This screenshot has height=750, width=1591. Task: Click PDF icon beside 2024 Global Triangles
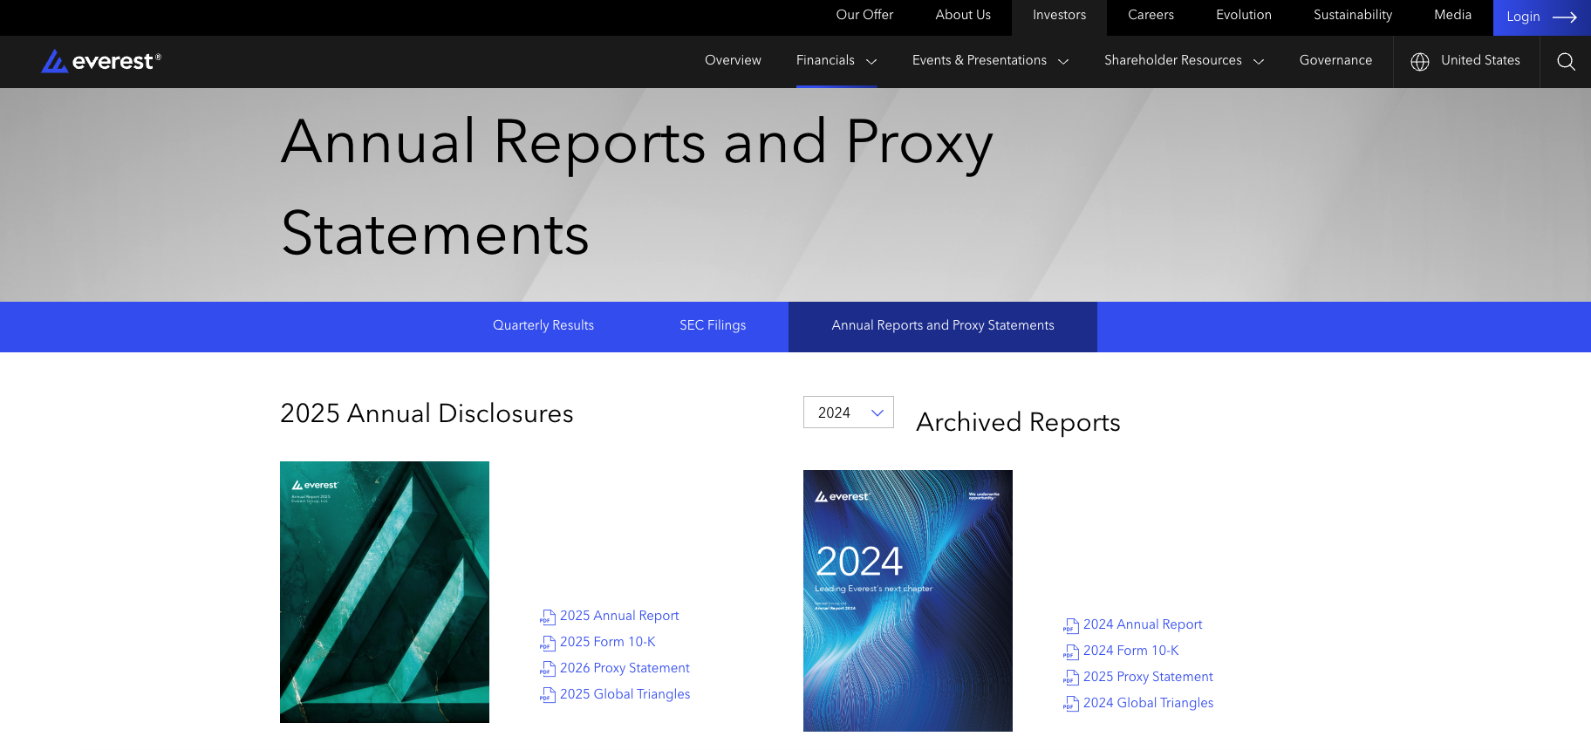tap(1071, 705)
